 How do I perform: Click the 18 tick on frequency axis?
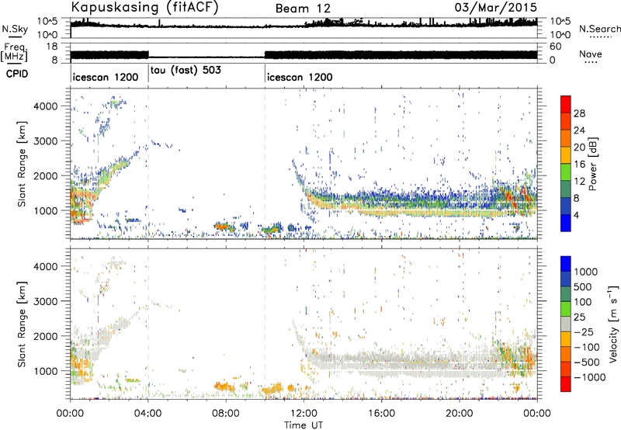[x=52, y=47]
